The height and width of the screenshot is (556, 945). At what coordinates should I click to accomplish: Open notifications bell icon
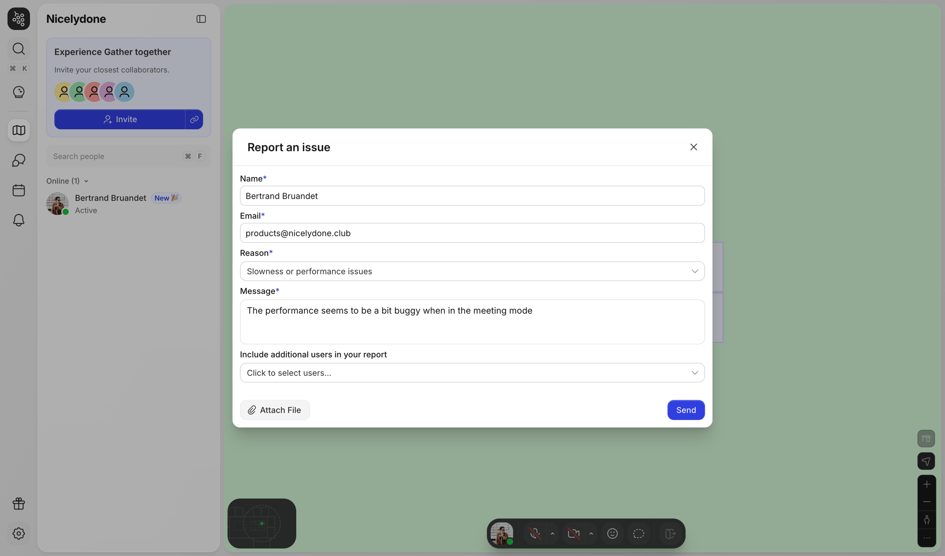pyautogui.click(x=19, y=220)
